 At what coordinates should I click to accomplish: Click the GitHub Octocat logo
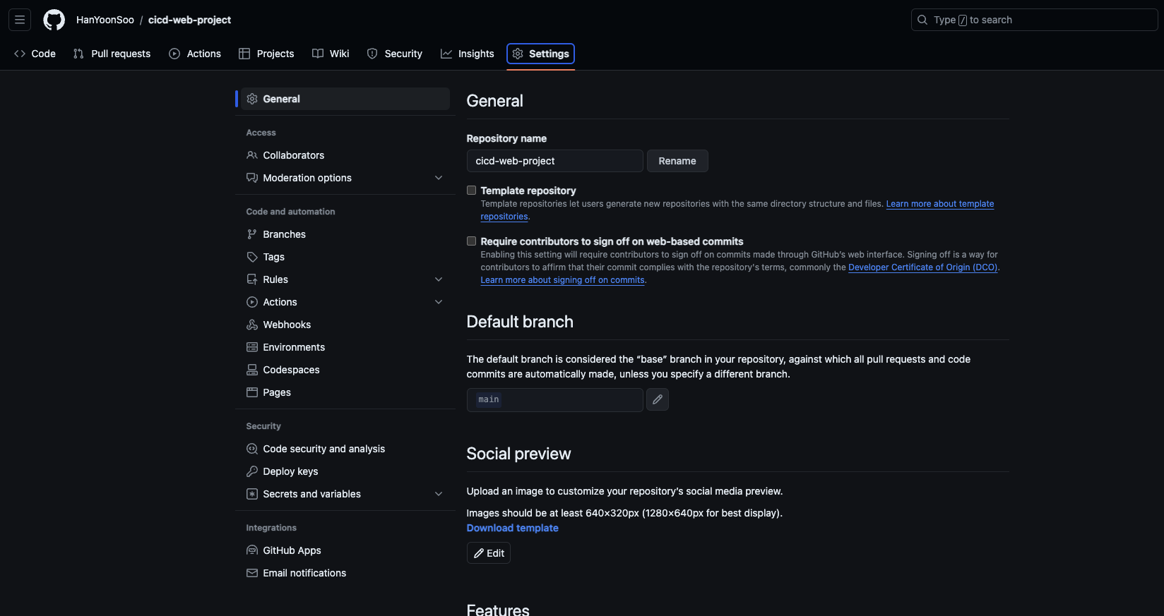coord(54,20)
